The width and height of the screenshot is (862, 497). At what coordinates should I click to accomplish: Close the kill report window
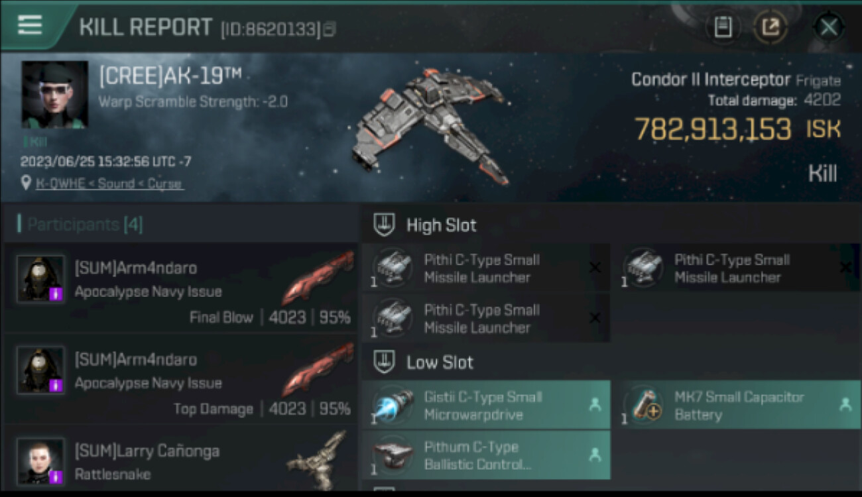click(x=828, y=27)
